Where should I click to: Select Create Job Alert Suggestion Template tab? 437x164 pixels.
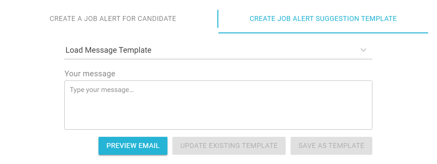pyautogui.click(x=323, y=19)
